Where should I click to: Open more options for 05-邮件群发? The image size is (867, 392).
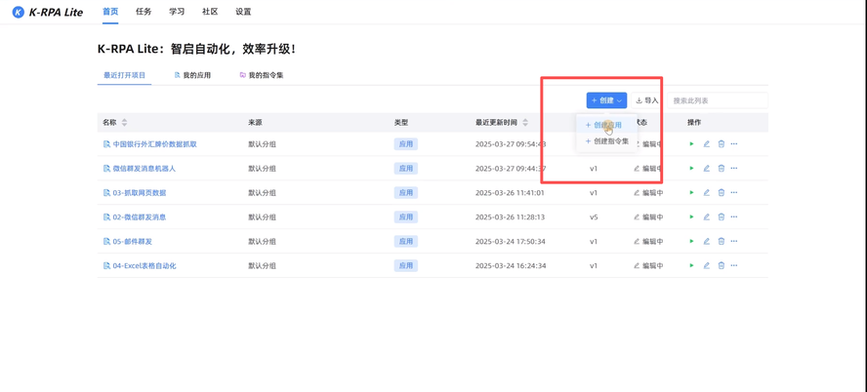coord(734,242)
